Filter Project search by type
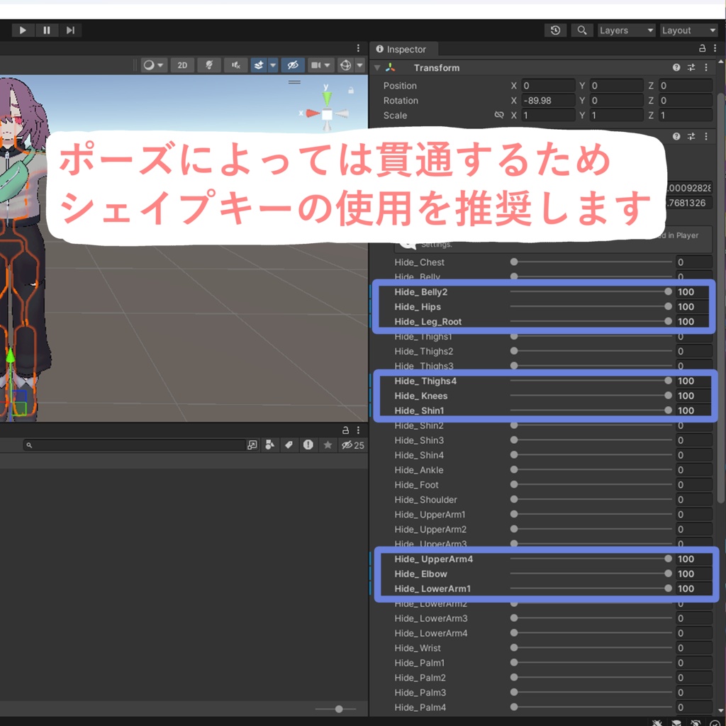The width and height of the screenshot is (726, 726). click(270, 445)
